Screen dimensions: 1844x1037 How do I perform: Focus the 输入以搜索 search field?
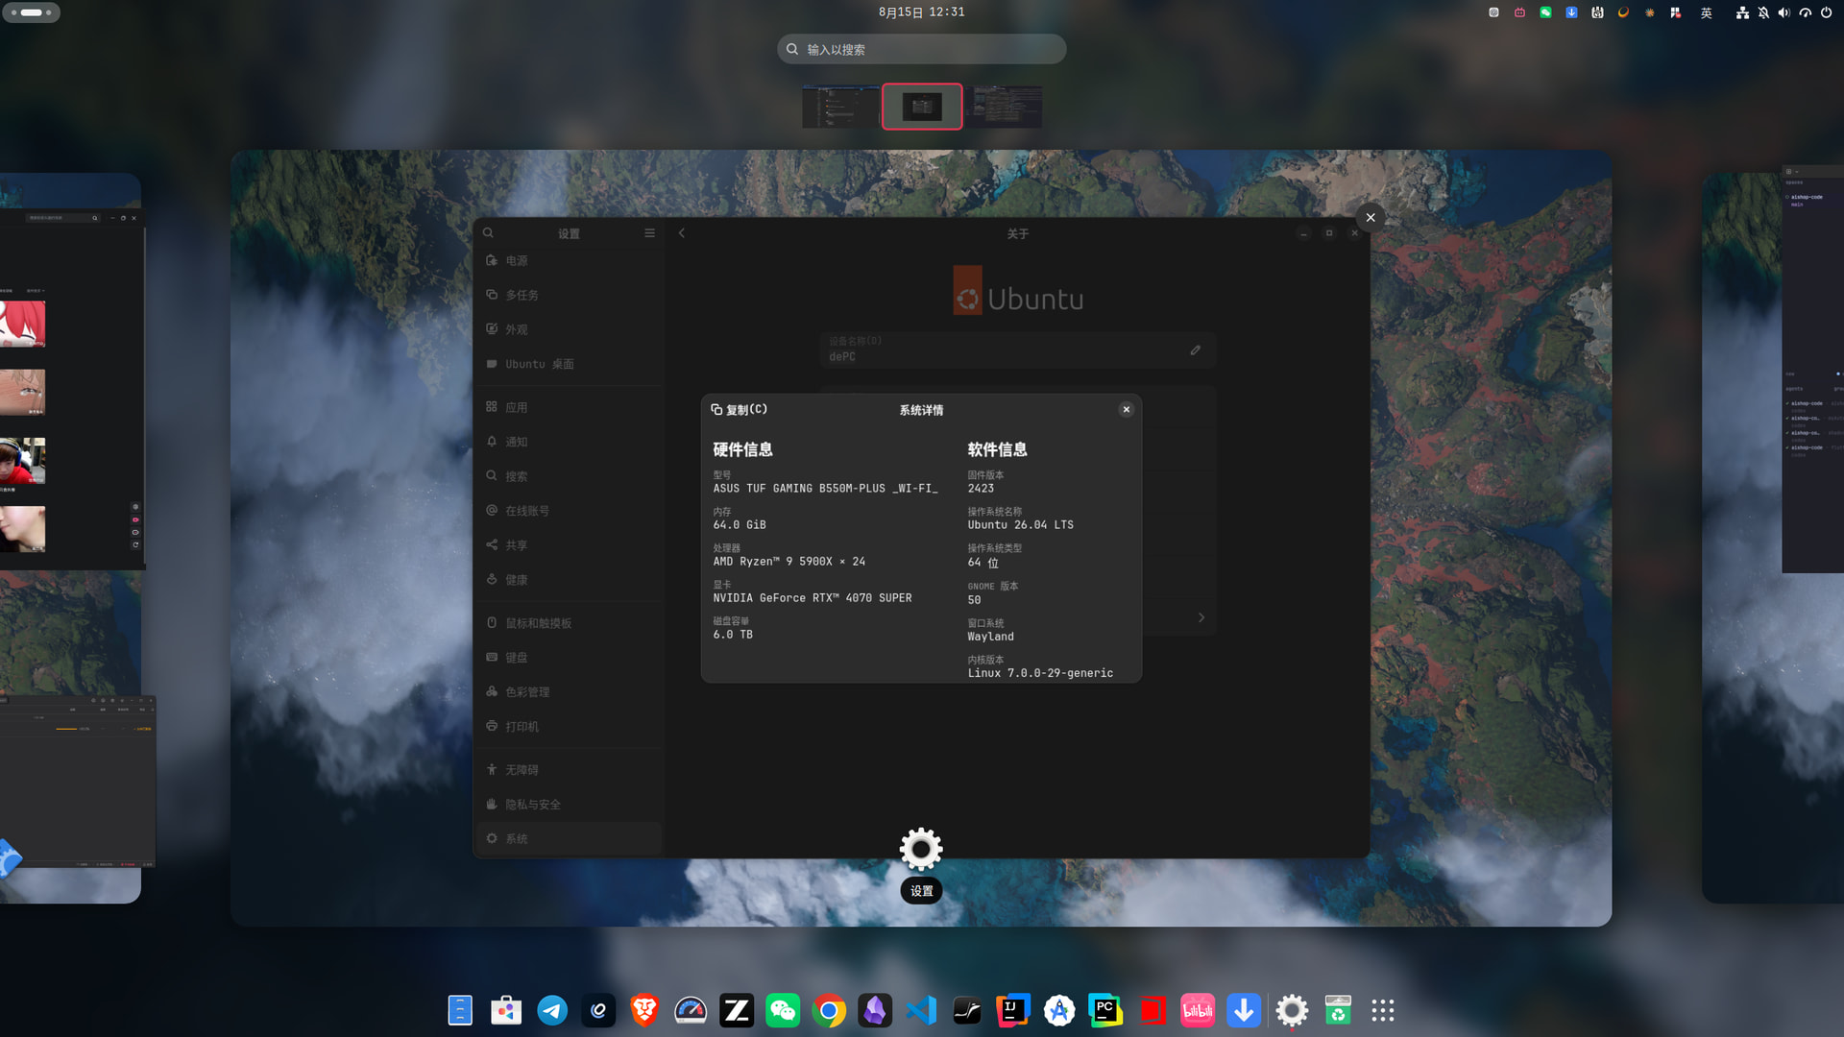921,50
